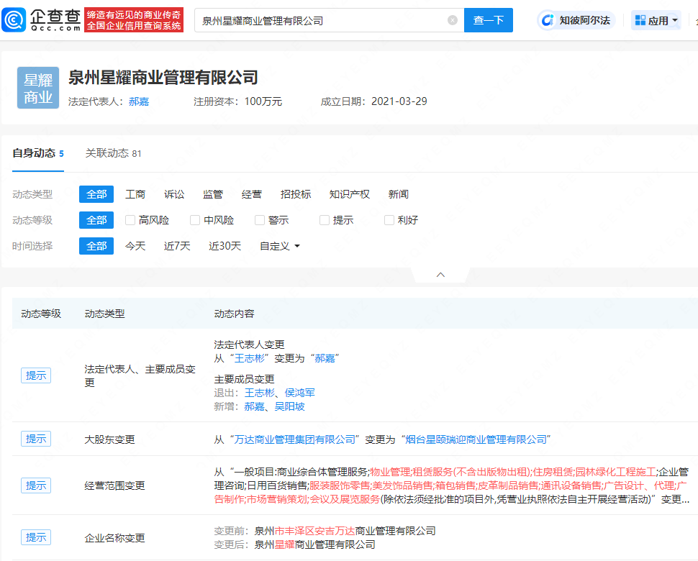The height and width of the screenshot is (561, 698).
Task: Open the 应用 dropdown menu
Action: (x=656, y=20)
